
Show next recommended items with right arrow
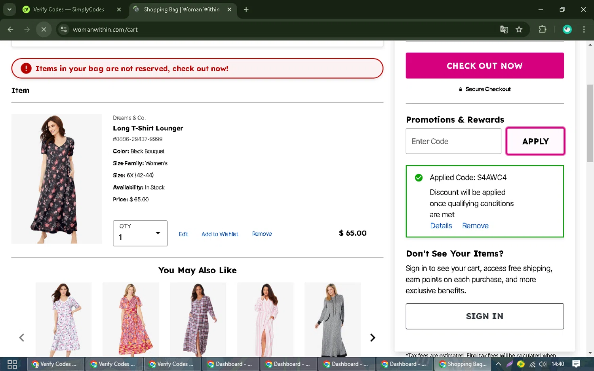coord(373,337)
